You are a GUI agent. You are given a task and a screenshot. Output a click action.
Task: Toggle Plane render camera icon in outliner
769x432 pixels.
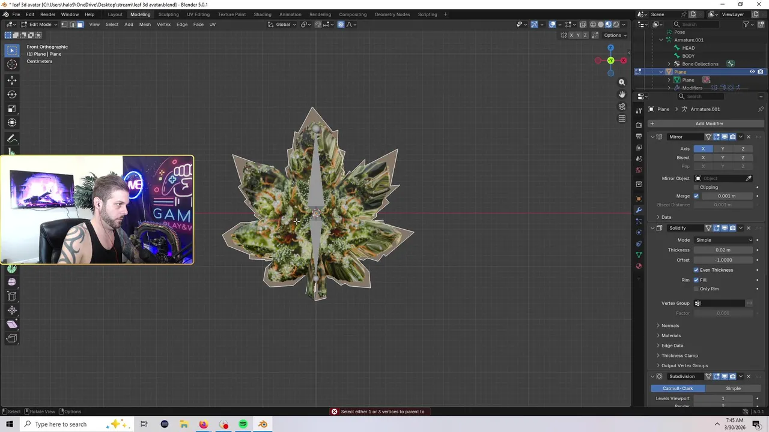click(x=761, y=72)
